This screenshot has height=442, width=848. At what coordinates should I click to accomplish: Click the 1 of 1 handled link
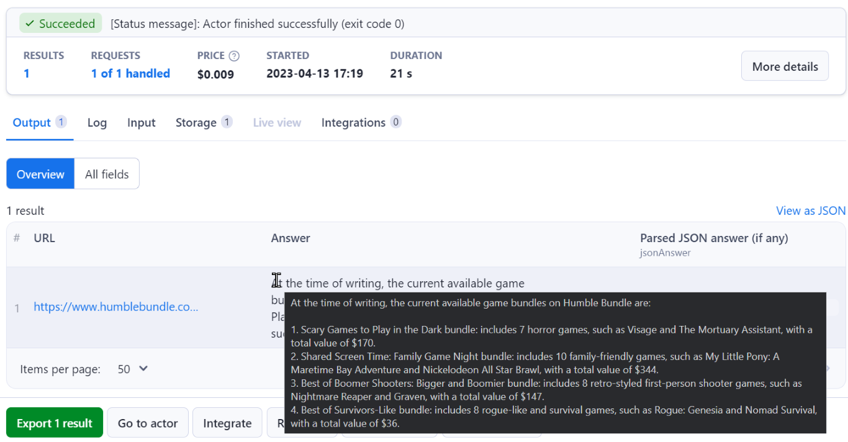coord(130,73)
